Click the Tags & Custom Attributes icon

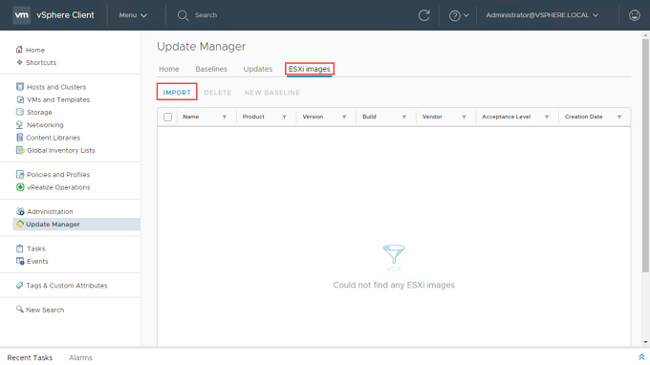point(19,286)
